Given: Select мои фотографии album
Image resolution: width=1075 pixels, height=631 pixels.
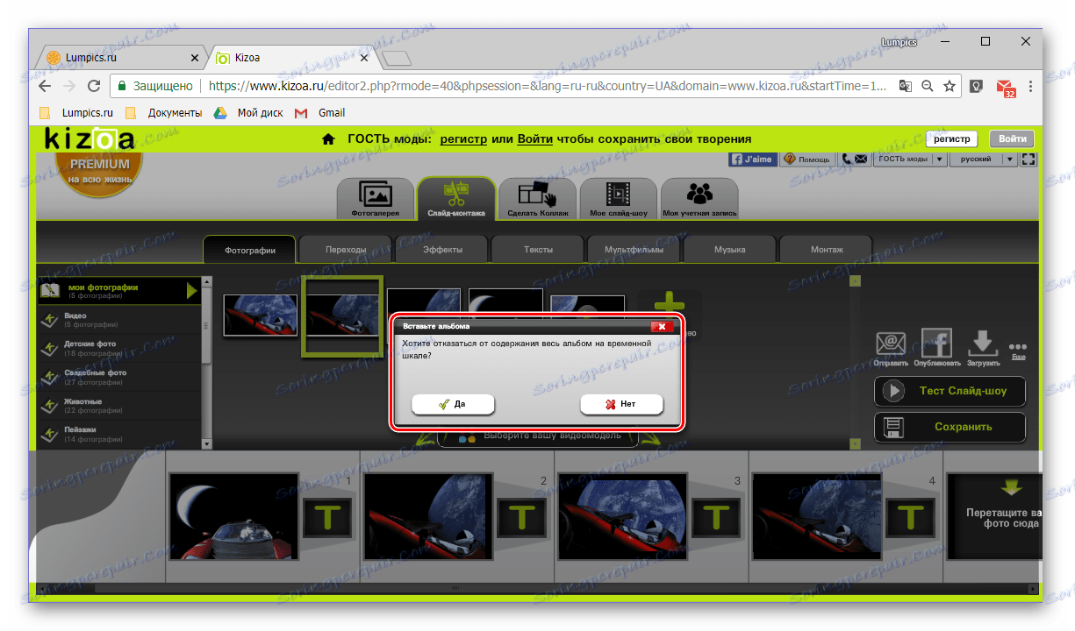Looking at the screenshot, I should (118, 291).
